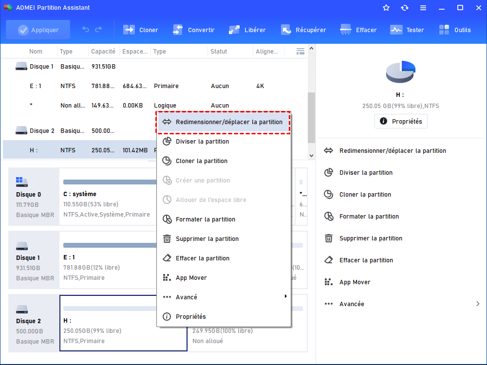
Task: Open the Cloner tool
Action: pyautogui.click(x=141, y=30)
